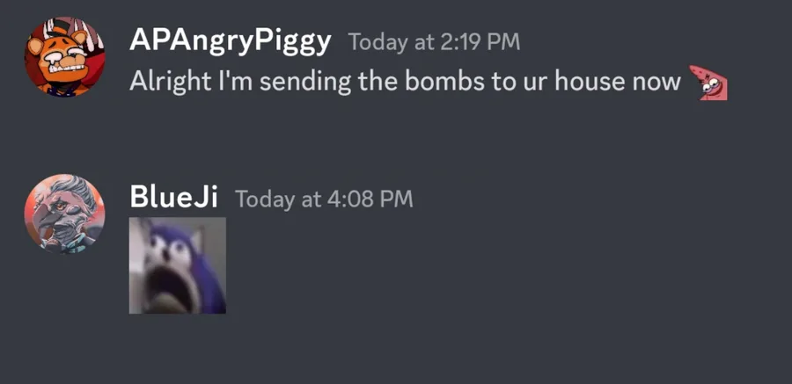Open BlueJi's bird character avatar
Screen dimensions: 792x384
click(64, 214)
